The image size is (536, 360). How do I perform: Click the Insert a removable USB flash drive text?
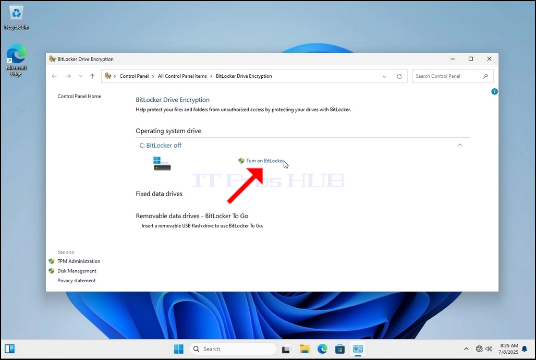202,226
